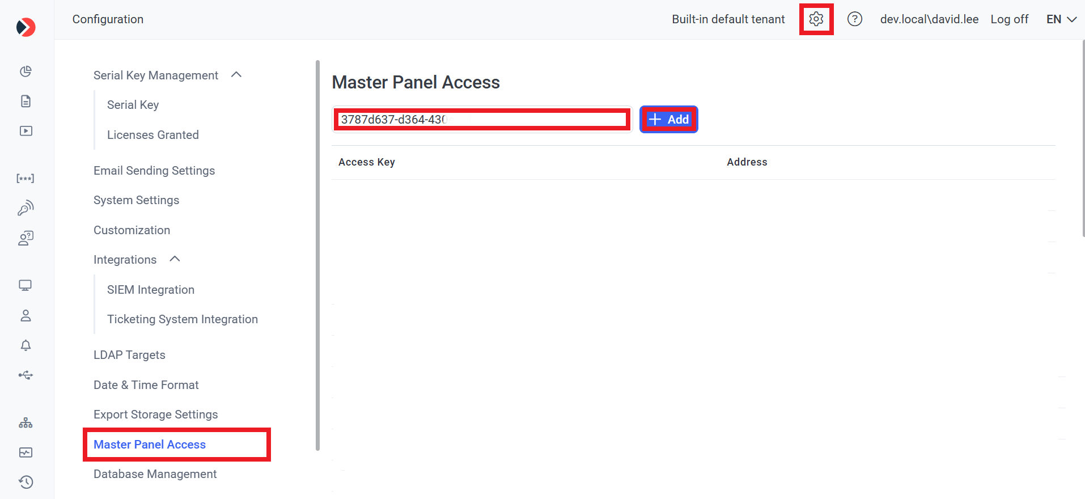Go to Email Sending Settings
Image resolution: width=1085 pixels, height=499 pixels.
[x=154, y=171]
